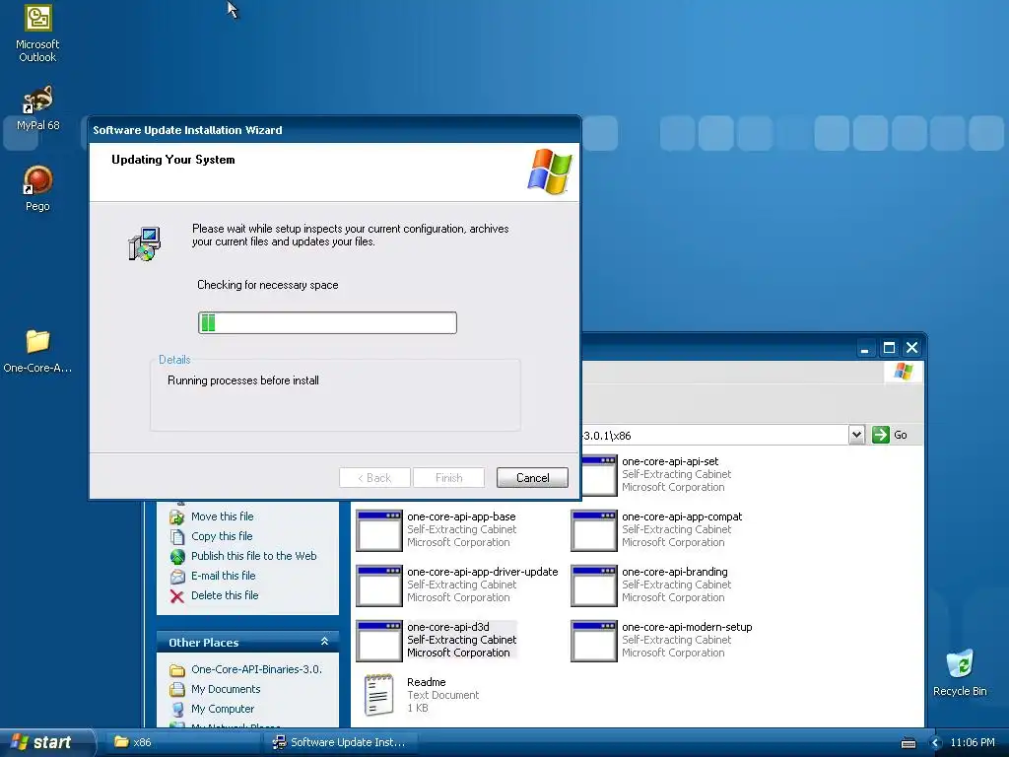Open My Documents under Other Places
Screen dimensions: 1009x757
[226, 689]
